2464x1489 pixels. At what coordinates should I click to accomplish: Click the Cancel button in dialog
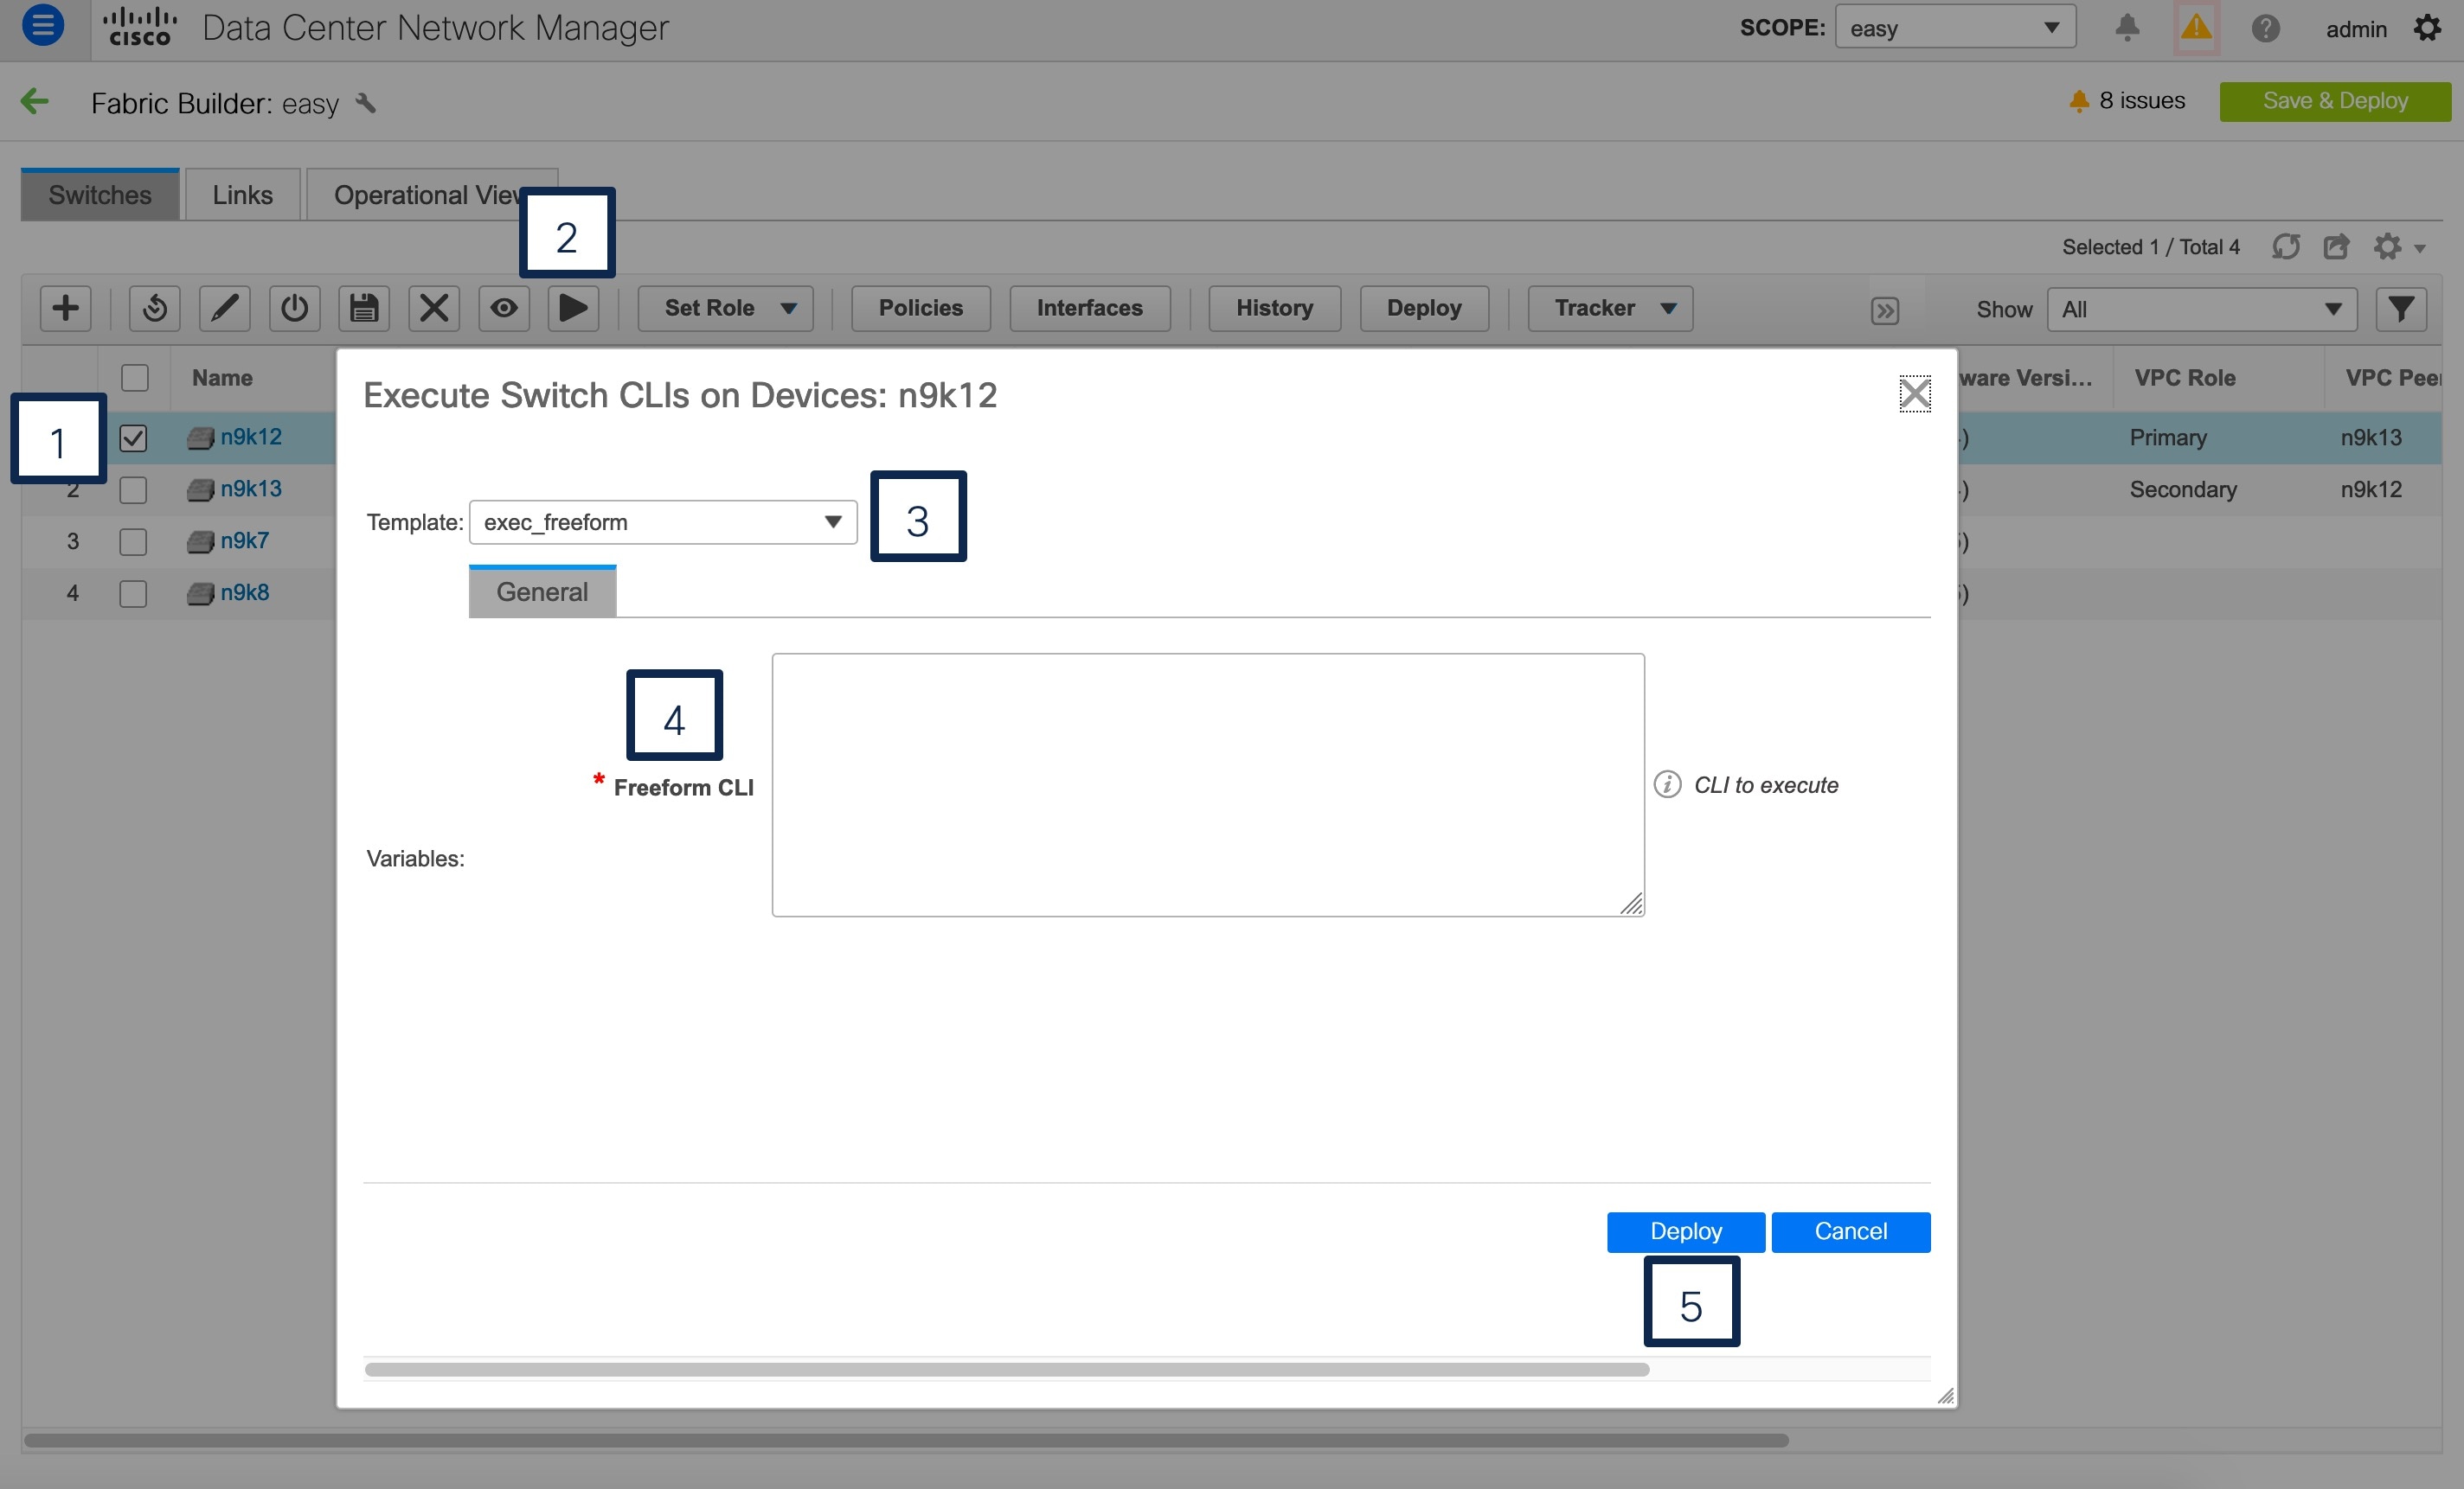tap(1851, 1231)
